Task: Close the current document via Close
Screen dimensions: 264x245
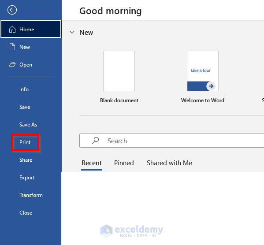Action: pyautogui.click(x=26, y=213)
